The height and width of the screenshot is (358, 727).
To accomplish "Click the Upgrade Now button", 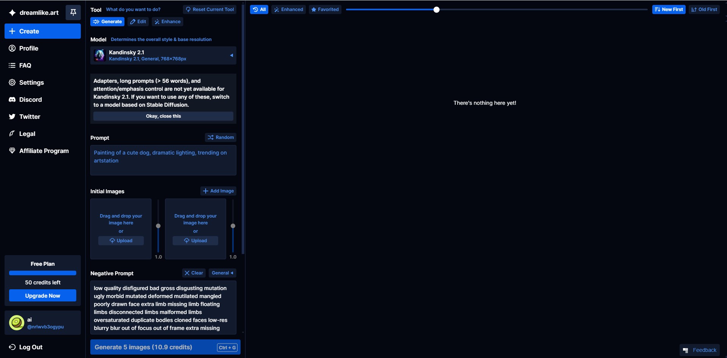I will (x=42, y=295).
